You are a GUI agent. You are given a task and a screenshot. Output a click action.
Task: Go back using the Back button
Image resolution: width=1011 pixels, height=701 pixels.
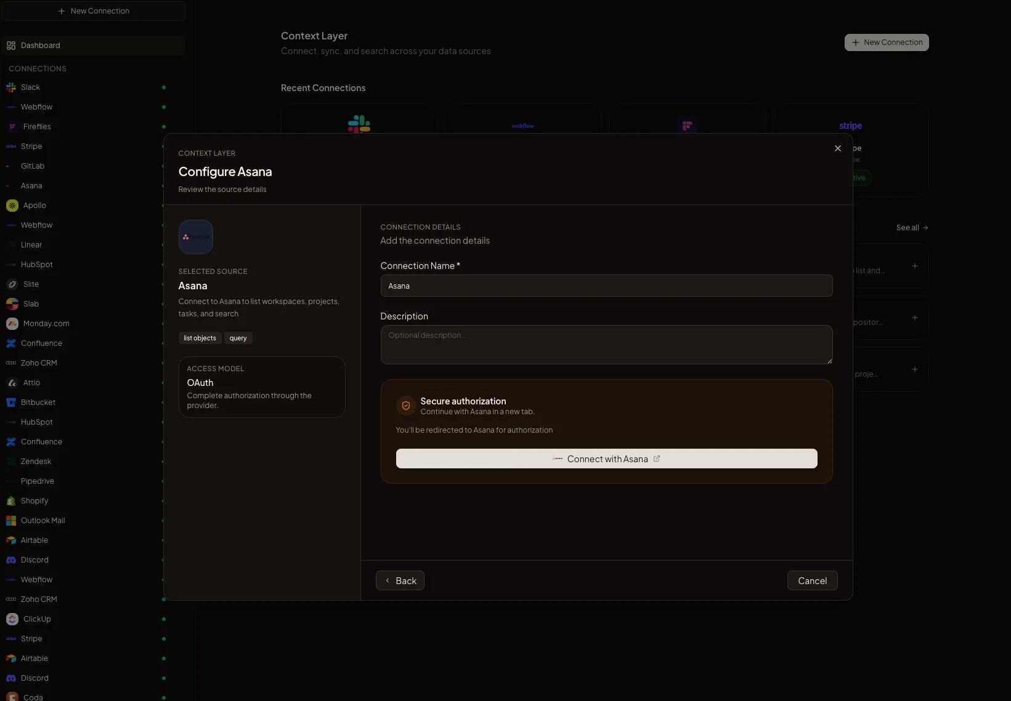coord(400,581)
